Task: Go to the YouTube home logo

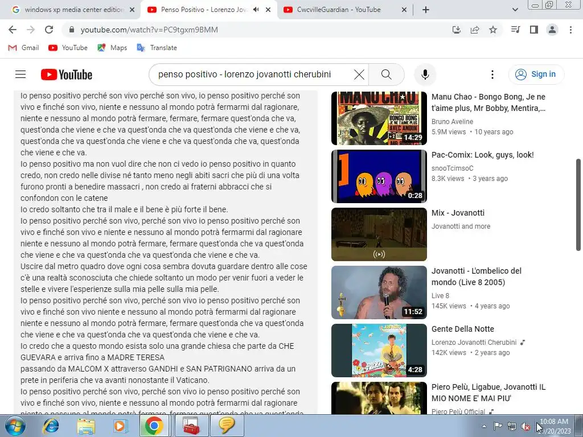Action: (x=67, y=75)
